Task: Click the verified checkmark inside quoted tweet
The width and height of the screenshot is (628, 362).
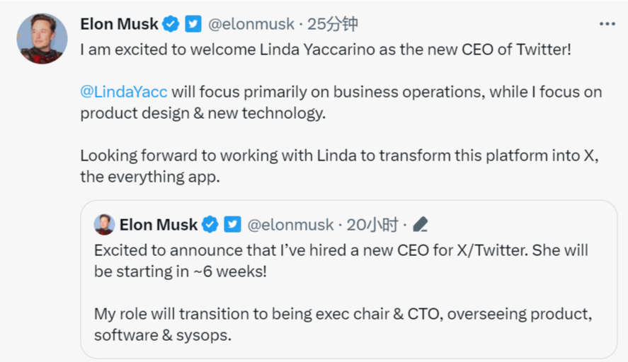Action: (x=210, y=225)
